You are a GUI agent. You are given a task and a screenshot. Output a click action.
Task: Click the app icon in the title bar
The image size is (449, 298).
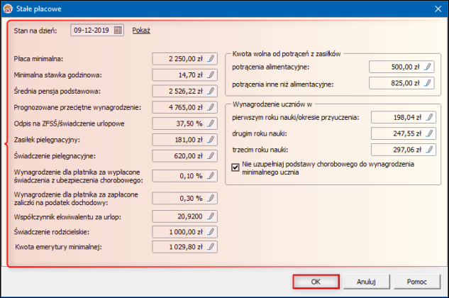tap(8, 9)
